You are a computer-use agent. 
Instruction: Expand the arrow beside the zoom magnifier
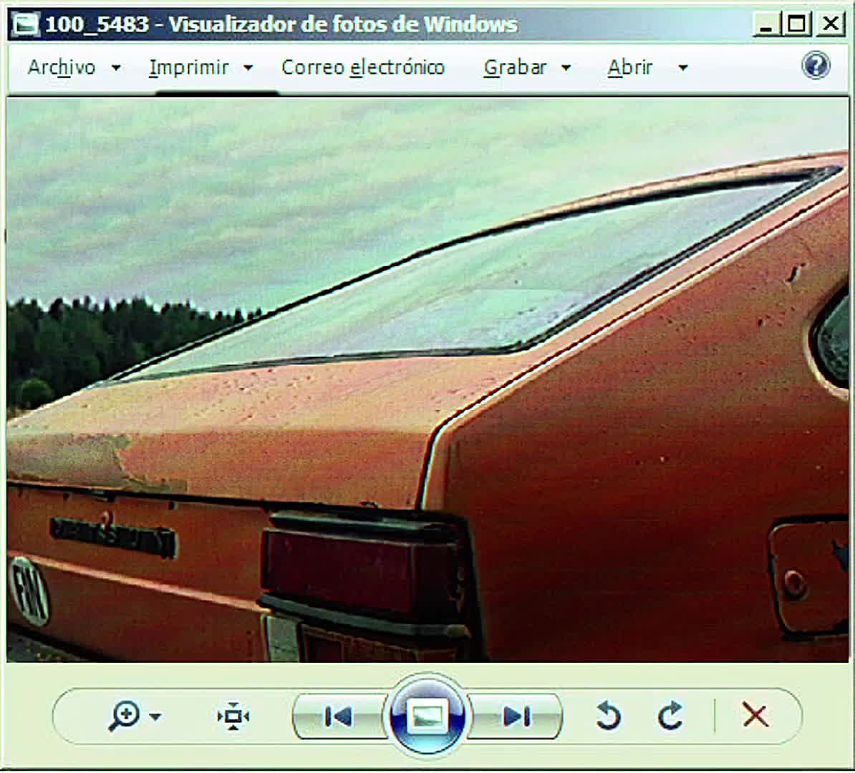[x=155, y=717]
